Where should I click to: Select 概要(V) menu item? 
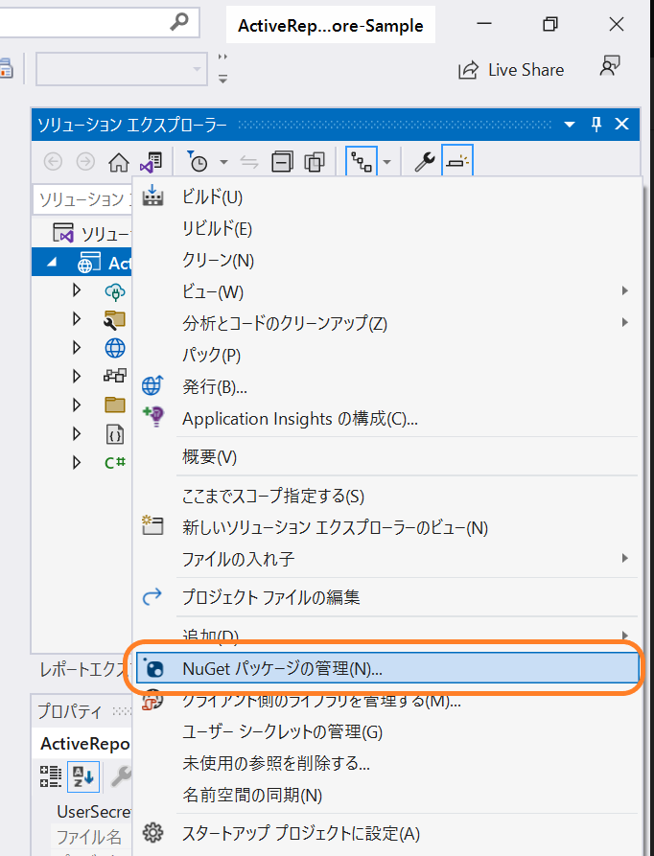[386, 457]
